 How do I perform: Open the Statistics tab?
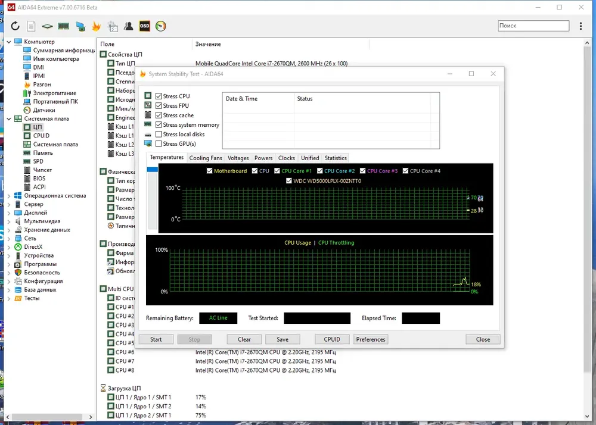pos(336,158)
